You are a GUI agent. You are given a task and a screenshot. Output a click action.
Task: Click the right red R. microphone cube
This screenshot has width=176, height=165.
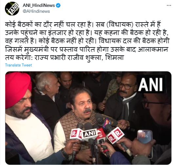click(x=115, y=135)
